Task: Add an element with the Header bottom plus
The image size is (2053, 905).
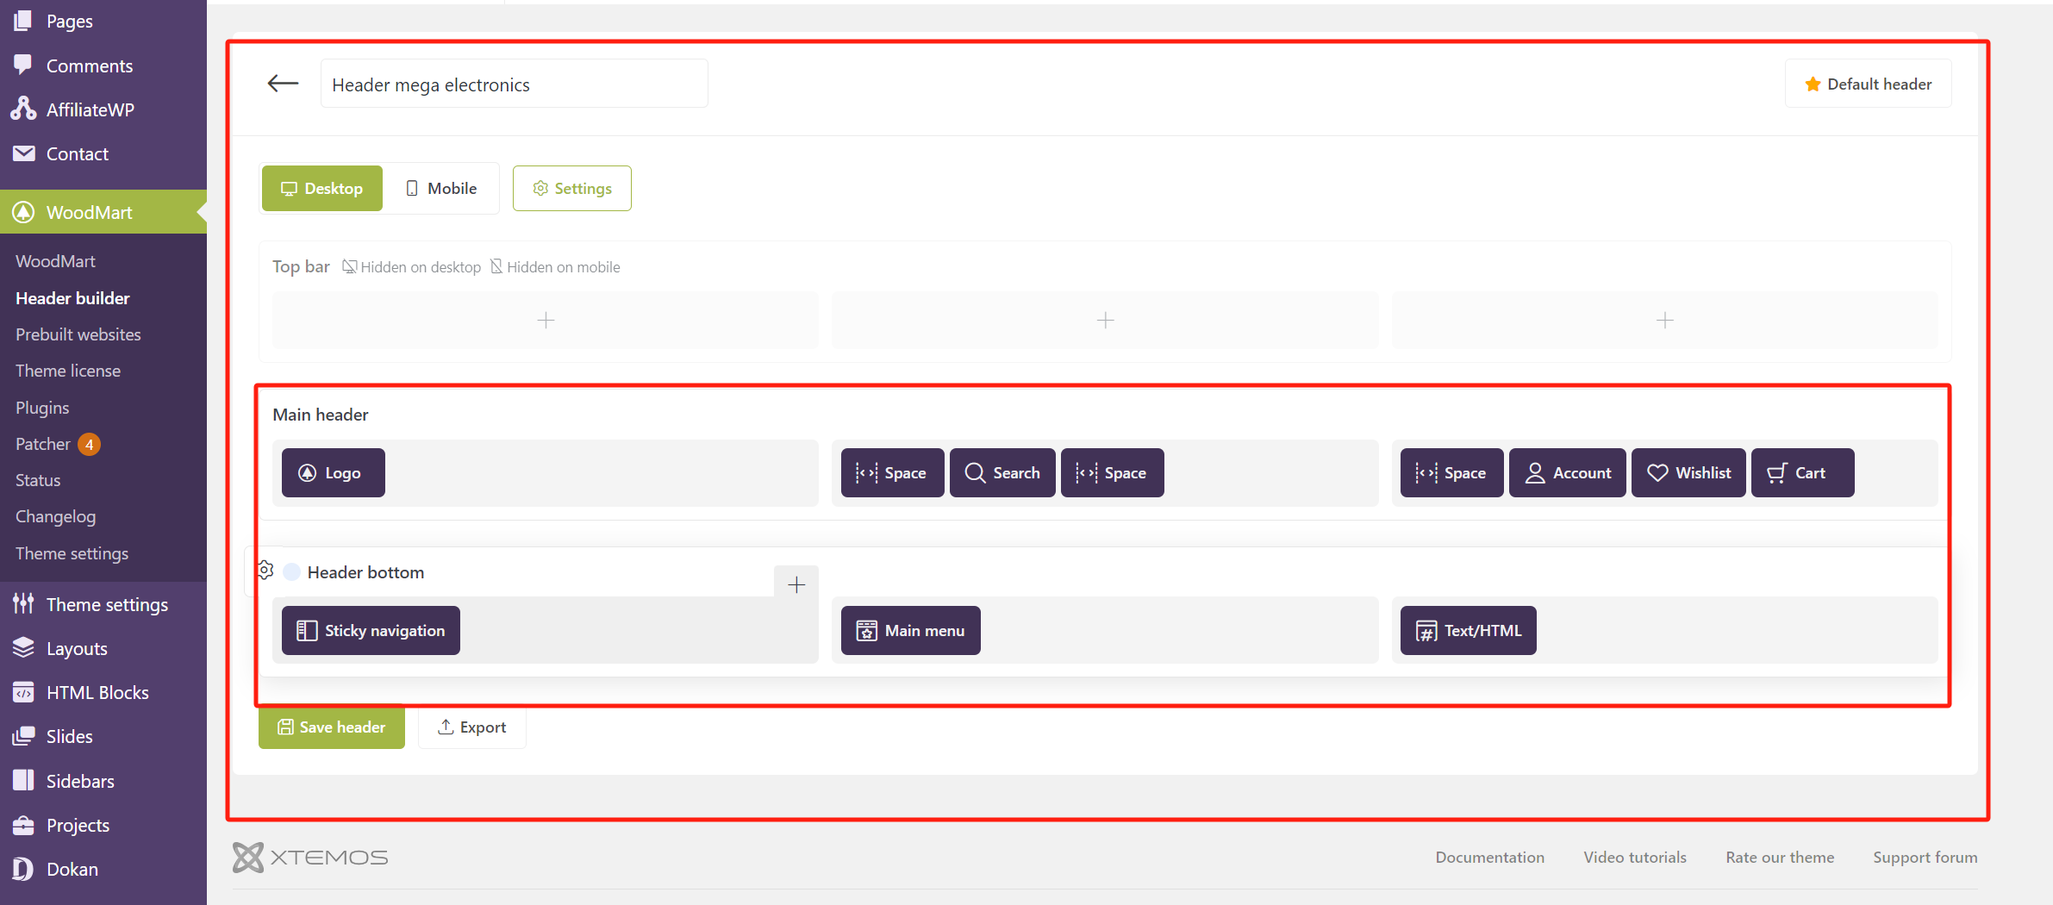Action: [796, 585]
